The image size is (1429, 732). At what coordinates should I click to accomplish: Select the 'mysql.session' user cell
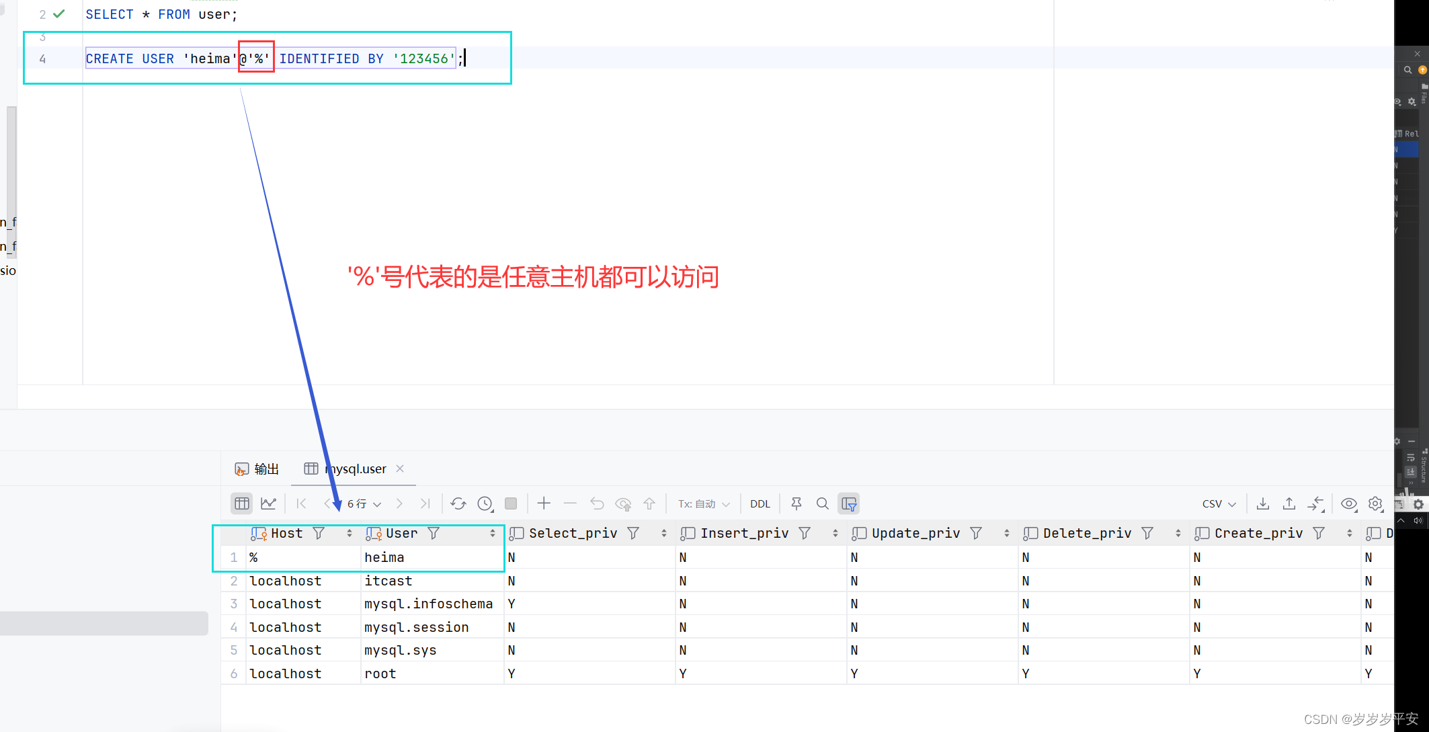point(432,627)
